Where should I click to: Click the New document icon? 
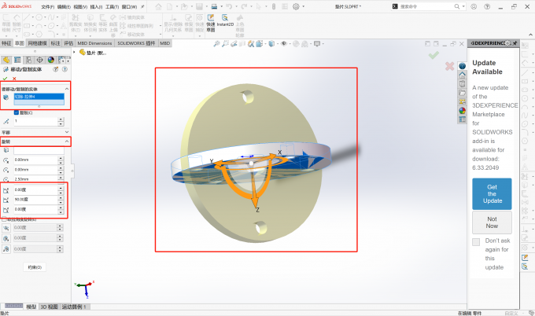[169, 6]
